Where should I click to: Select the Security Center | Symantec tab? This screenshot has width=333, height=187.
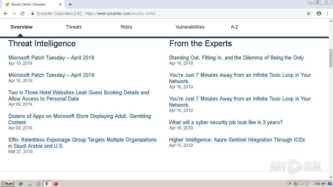point(33,4)
